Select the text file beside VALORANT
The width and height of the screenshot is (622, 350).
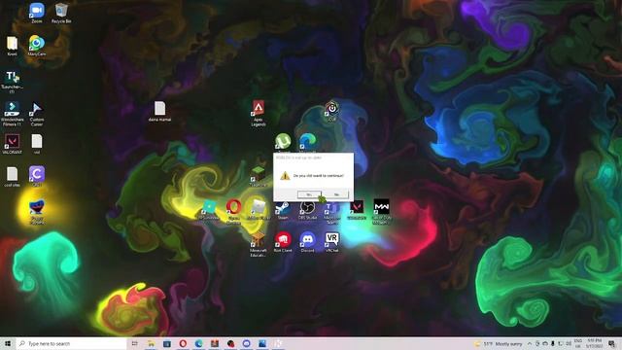click(37, 144)
